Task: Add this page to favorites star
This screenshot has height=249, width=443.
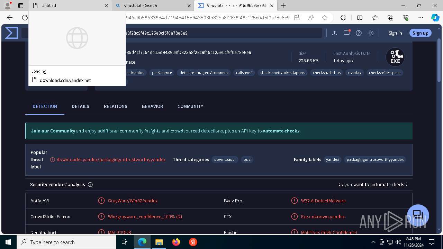Action: [324, 18]
